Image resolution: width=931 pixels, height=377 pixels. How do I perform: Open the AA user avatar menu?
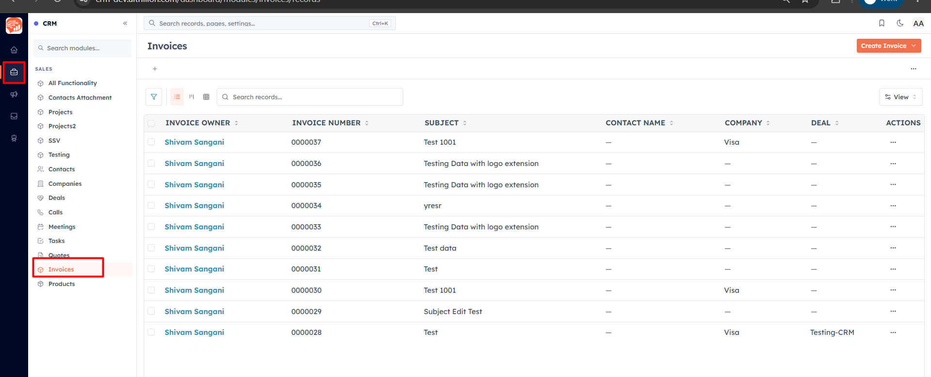click(918, 23)
